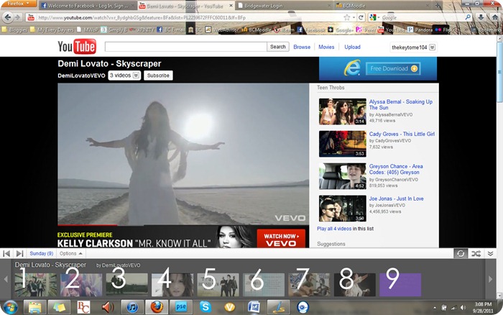Expand the 3 videos dropdown

pyautogui.click(x=124, y=75)
